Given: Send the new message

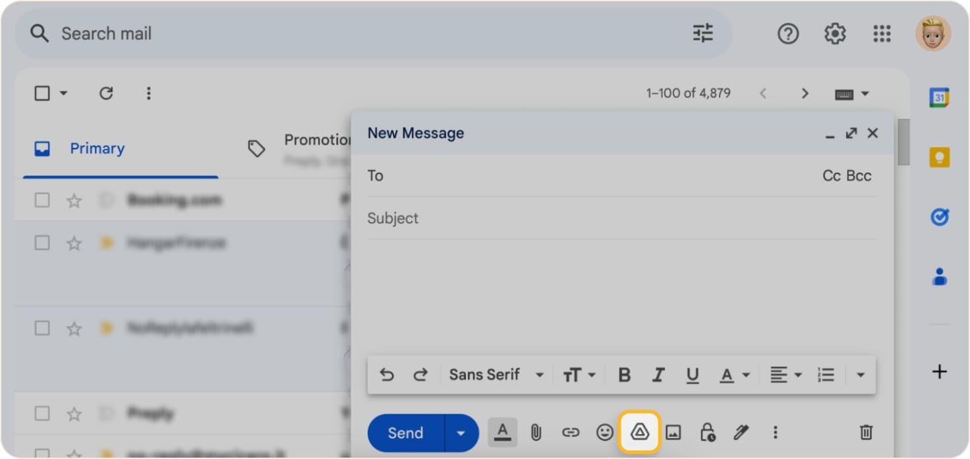Looking at the screenshot, I should point(405,433).
